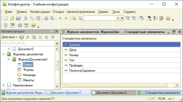Click the Undo arrow icon
This screenshot has width=183, height=102.
(x=60, y=18)
